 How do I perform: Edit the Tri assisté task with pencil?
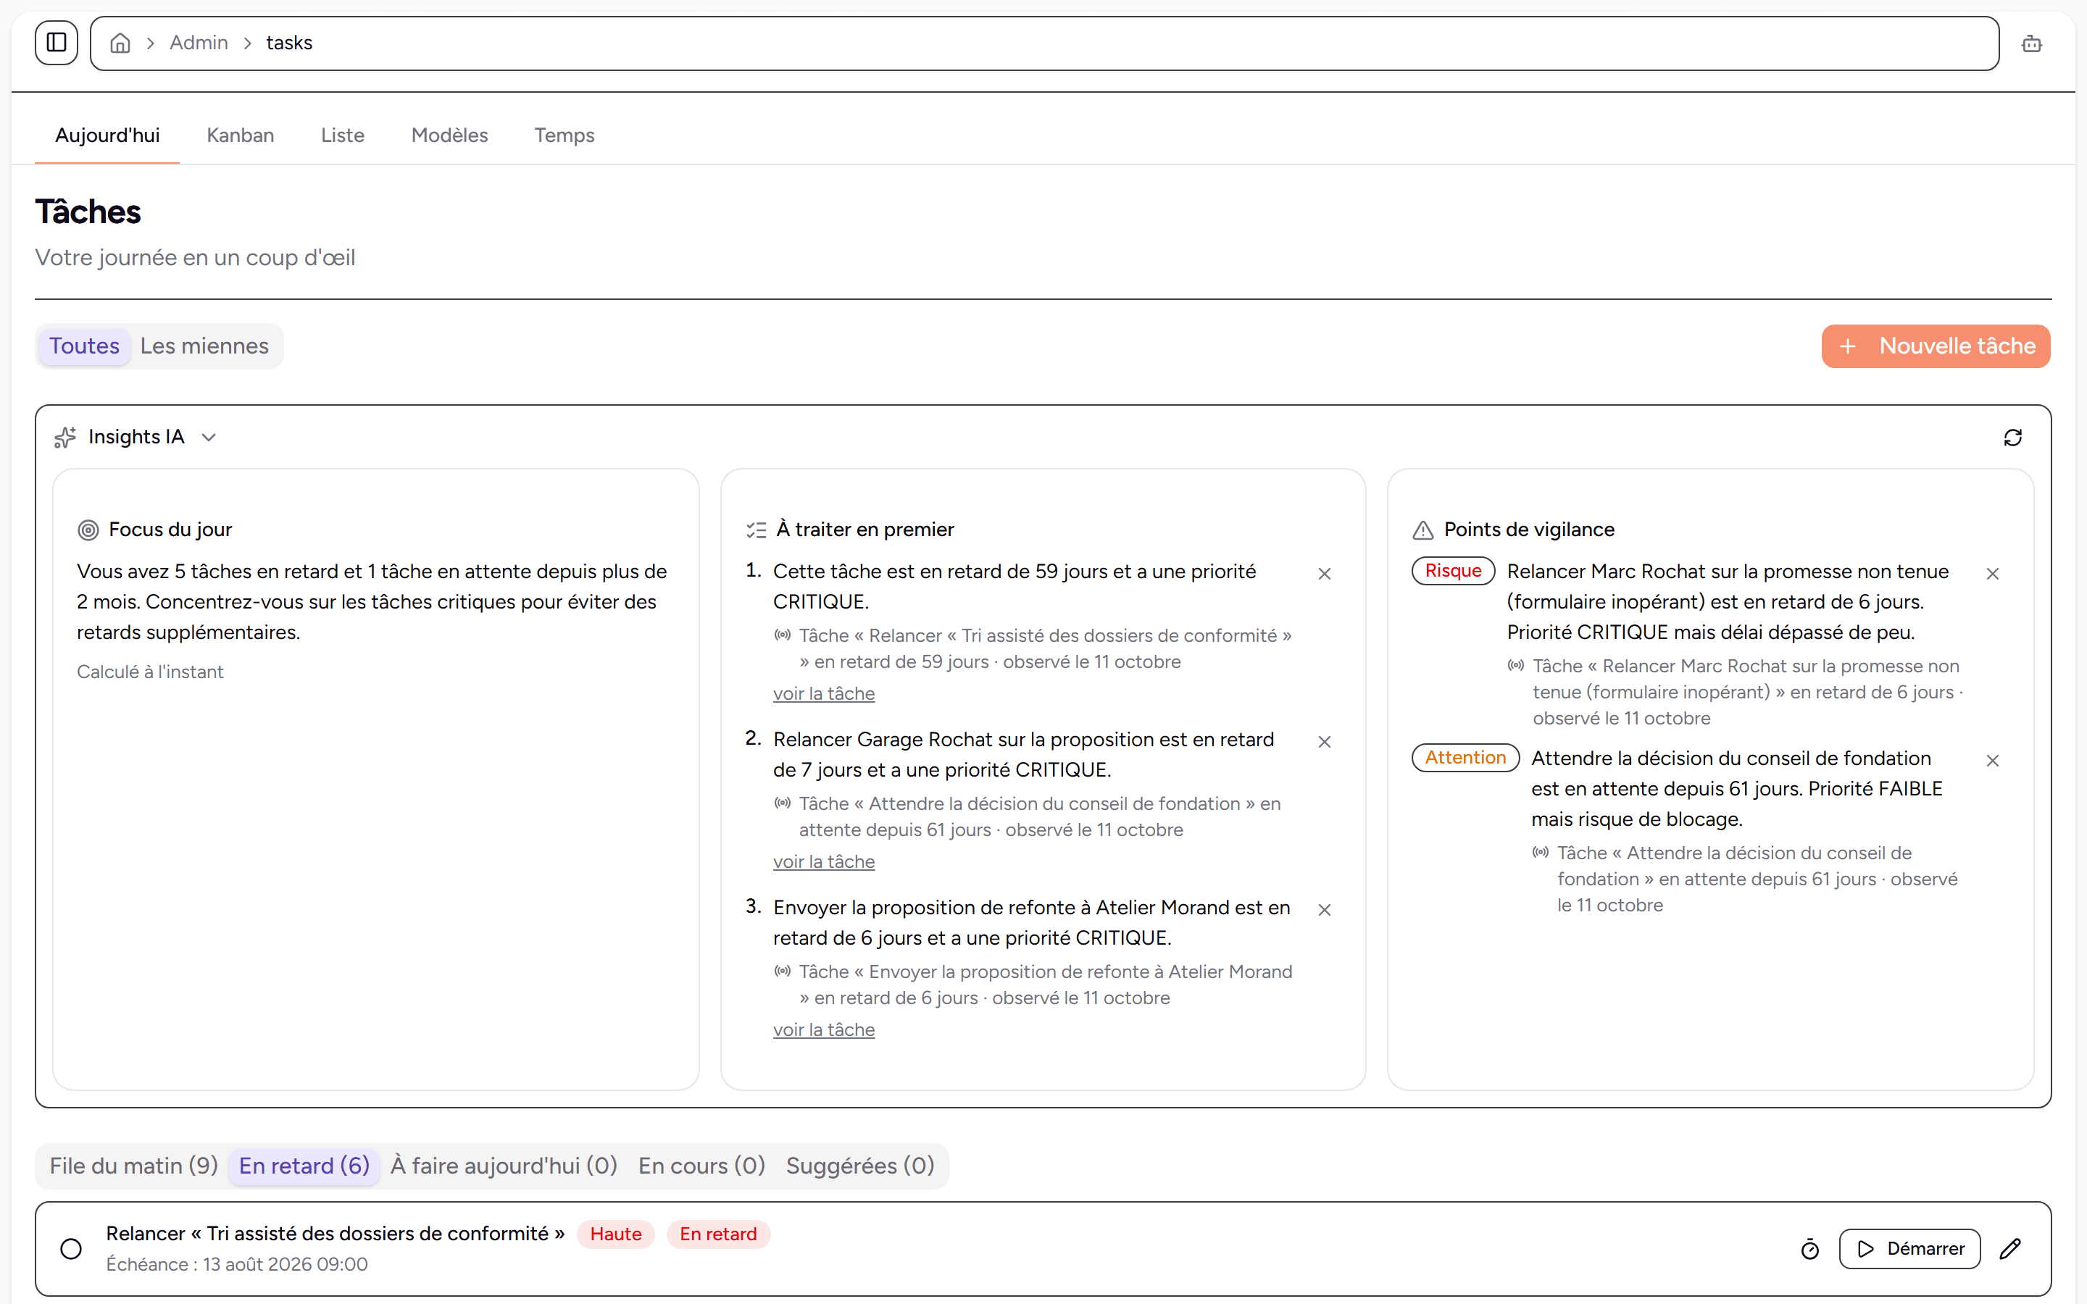coord(2010,1249)
